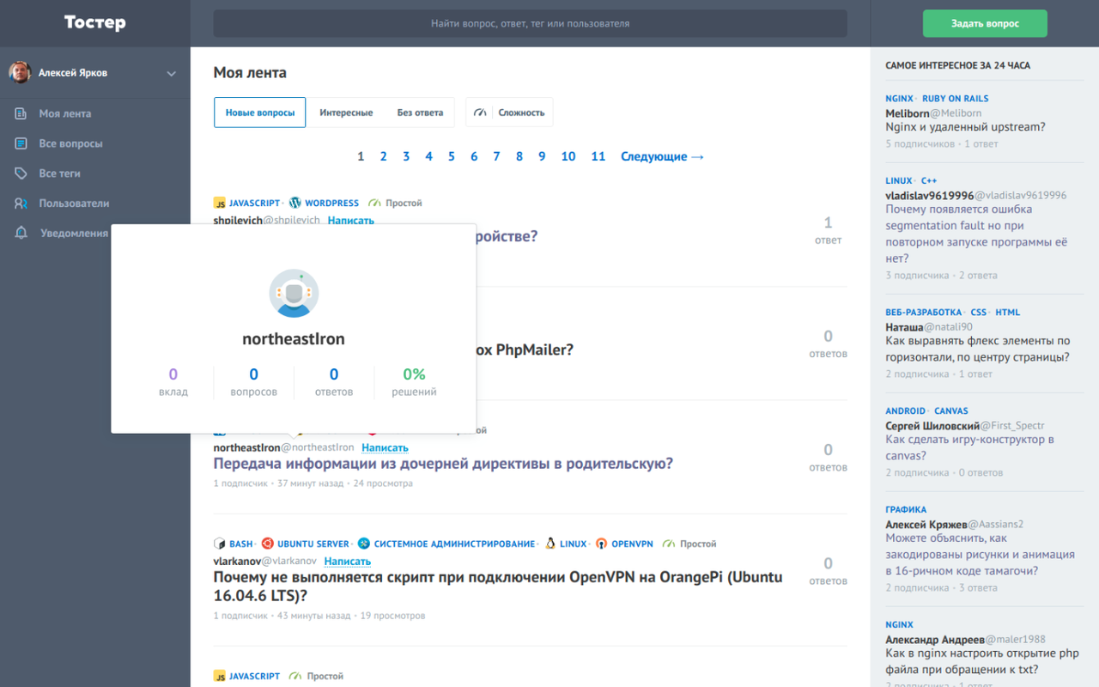Click the Пользователи sidebar icon
The width and height of the screenshot is (1099, 687).
click(21, 204)
